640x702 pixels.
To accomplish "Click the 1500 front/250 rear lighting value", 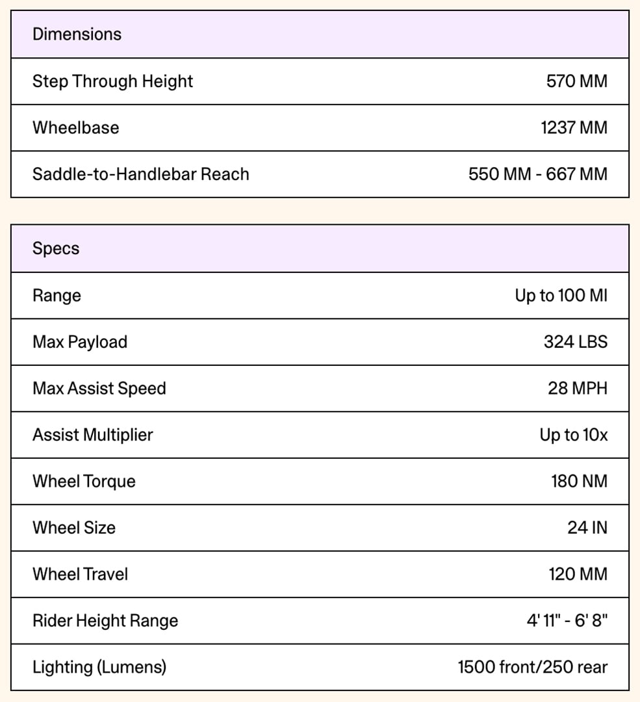I will [532, 668].
